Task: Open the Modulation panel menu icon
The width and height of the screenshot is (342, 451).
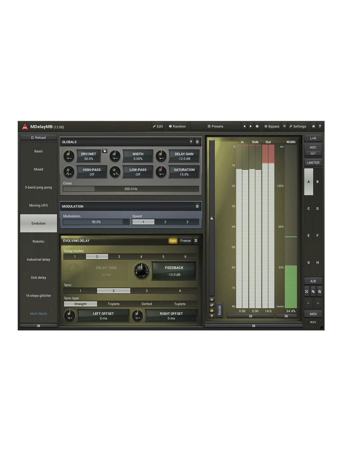Action: pyautogui.click(x=197, y=206)
